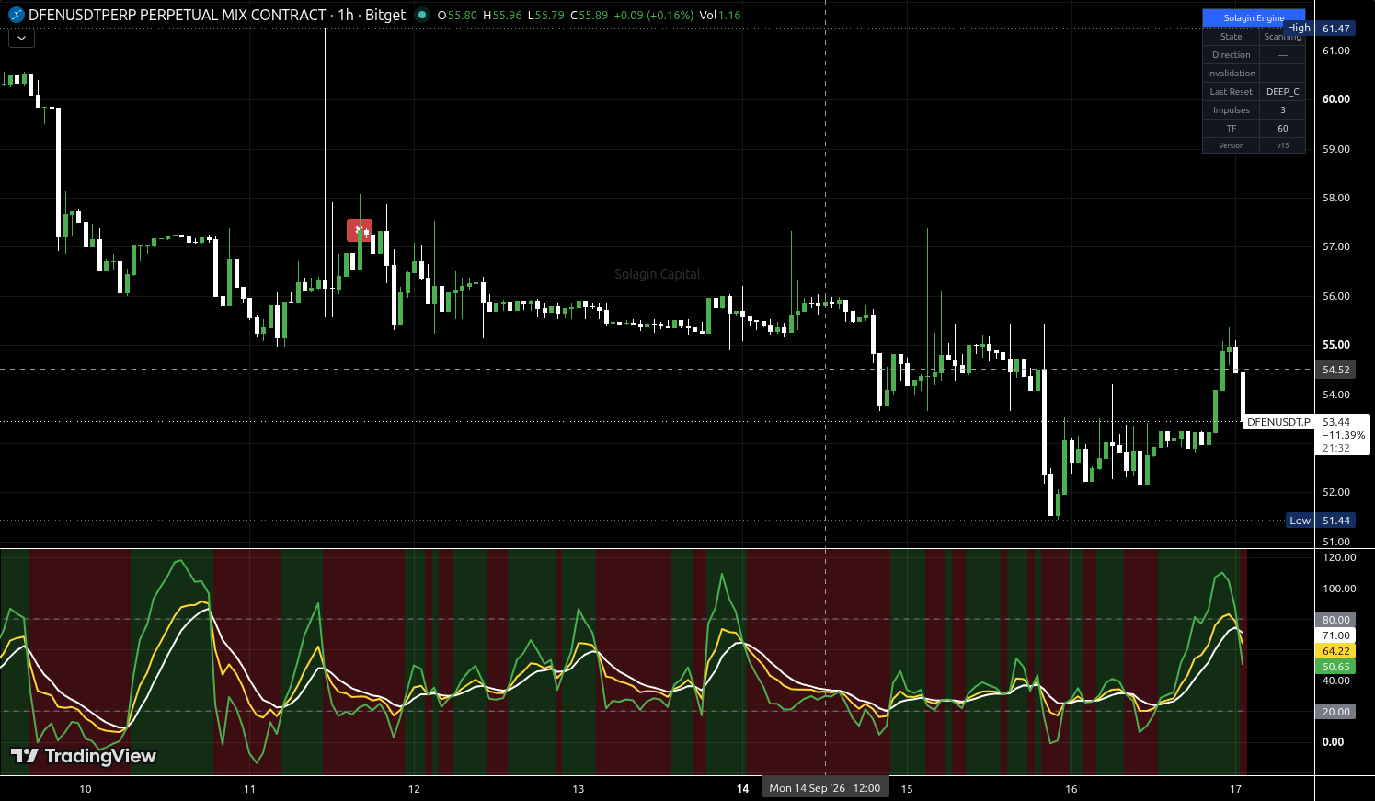Viewport: 1375px width, 801px height.
Task: Click the Version row label
Action: pos(1231,145)
